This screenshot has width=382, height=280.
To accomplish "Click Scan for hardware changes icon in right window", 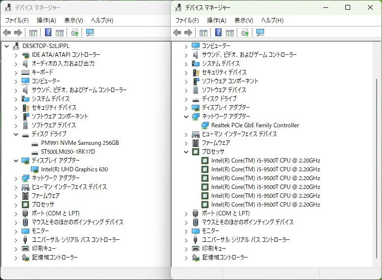I will point(260,32).
